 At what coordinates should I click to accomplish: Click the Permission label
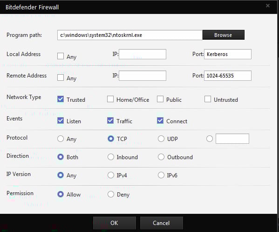pyautogui.click(x=20, y=193)
